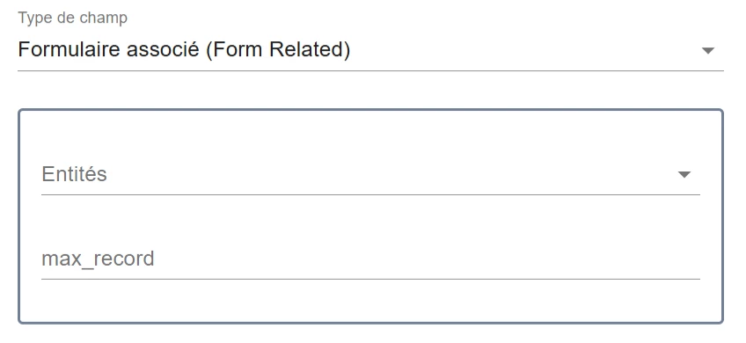This screenshot has width=746, height=343.
Task: Click the max_record placeholder label
Action: coord(98,259)
